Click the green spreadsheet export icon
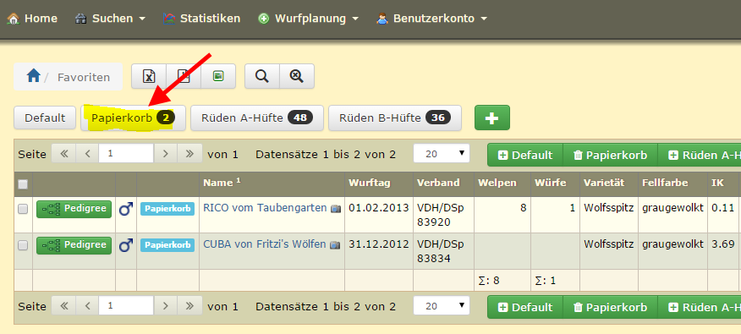 [x=218, y=76]
